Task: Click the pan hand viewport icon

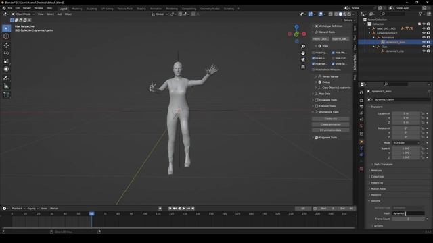Action: pos(303,53)
